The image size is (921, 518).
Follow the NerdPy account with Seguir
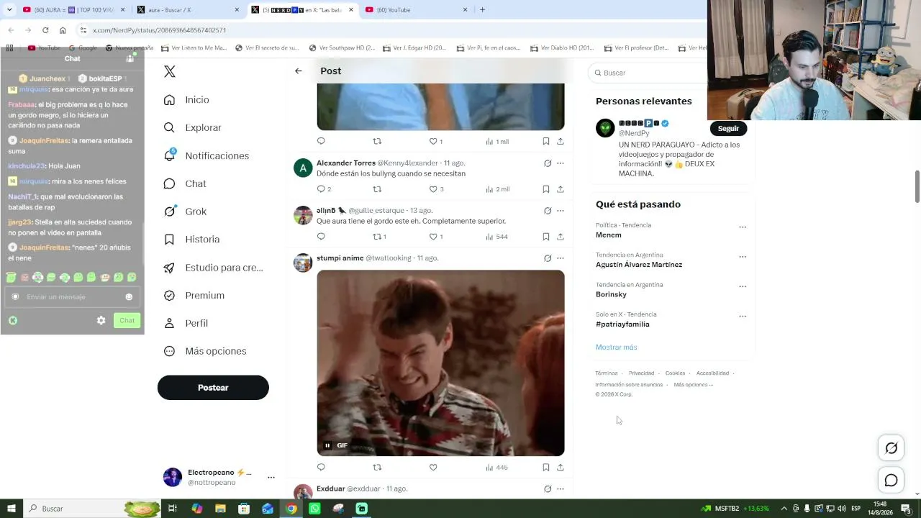(x=728, y=128)
